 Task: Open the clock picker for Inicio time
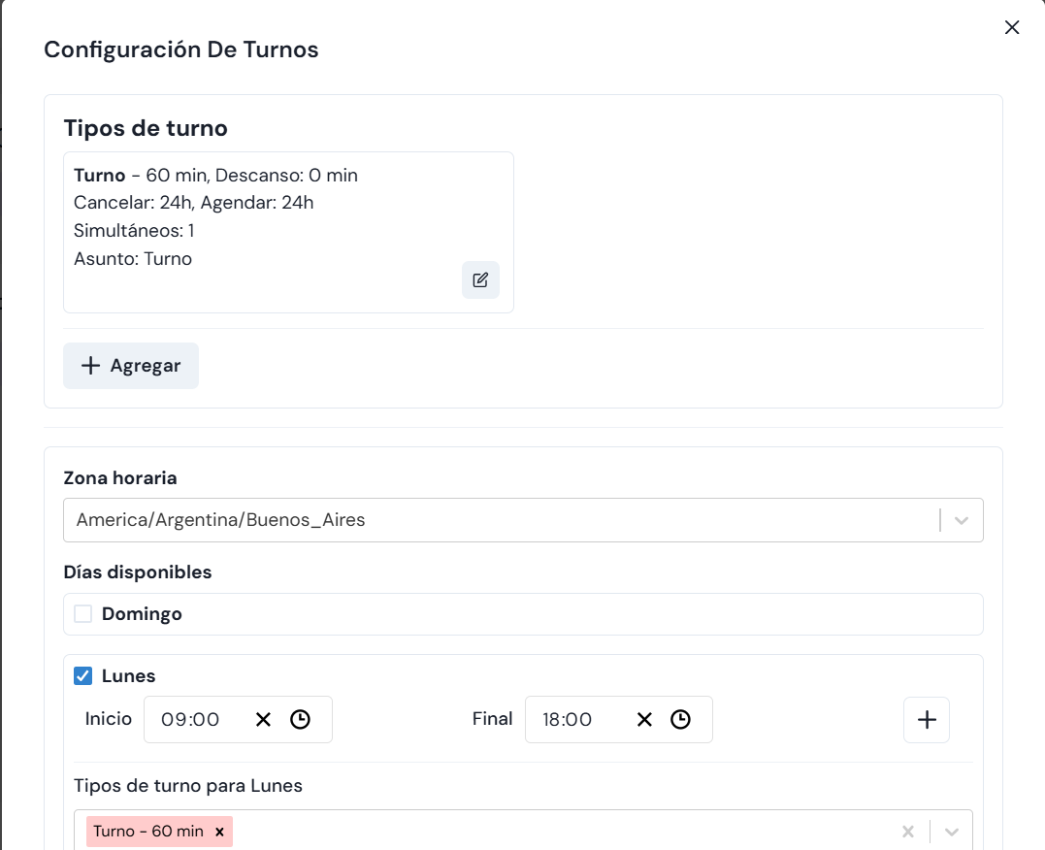pos(300,719)
